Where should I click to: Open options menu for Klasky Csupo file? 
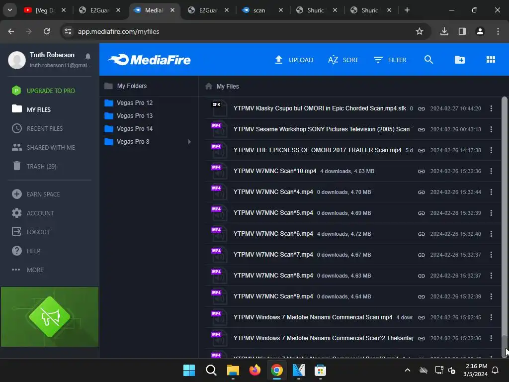pos(491,108)
